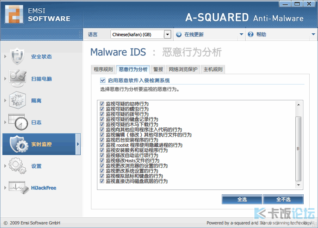Uncheck 监视安装服务和驱动程序行为
Screen dimensions: 318x228
pyautogui.click(x=102, y=150)
